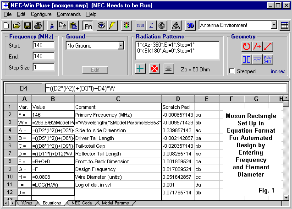Click the inches units link
Screen dimensions: 292x209
278,71
